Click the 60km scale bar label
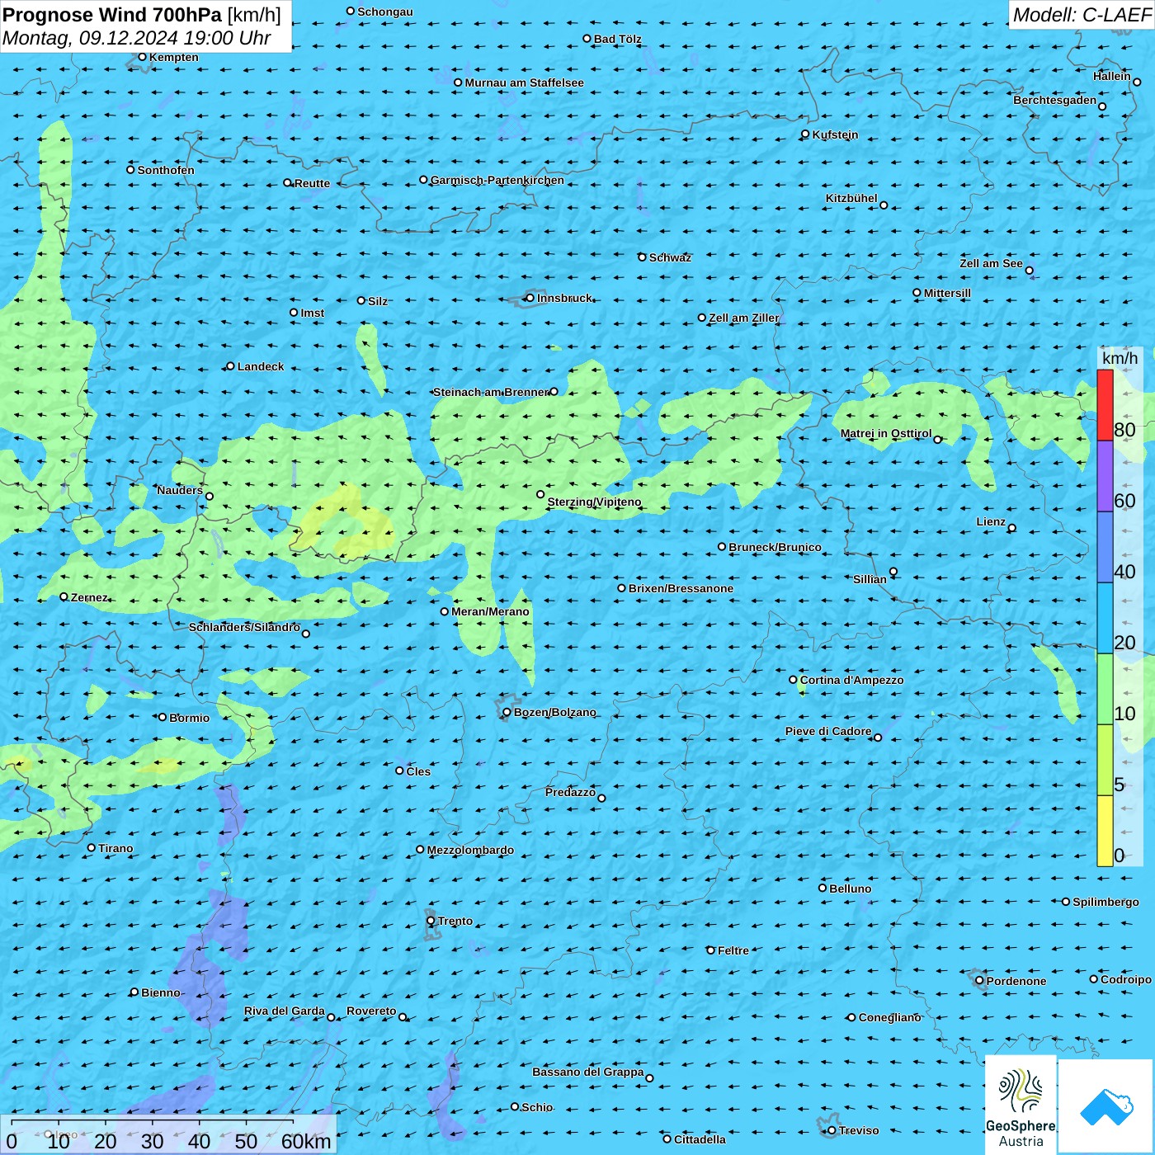 [x=306, y=1142]
